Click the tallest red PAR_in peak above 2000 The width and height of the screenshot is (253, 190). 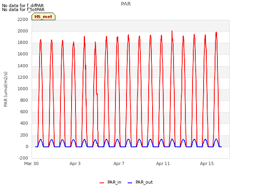click(172, 31)
